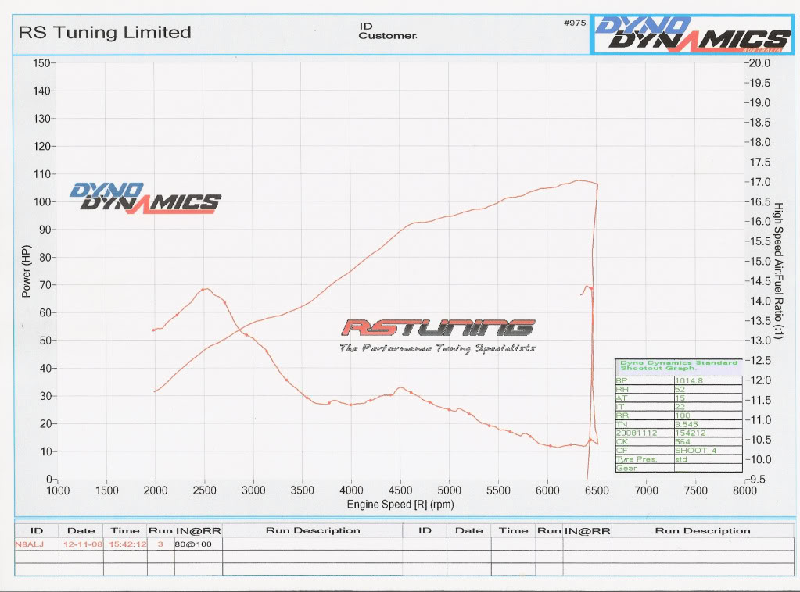Click the Customer label in the header
This screenshot has height=592, width=800.
tap(387, 36)
